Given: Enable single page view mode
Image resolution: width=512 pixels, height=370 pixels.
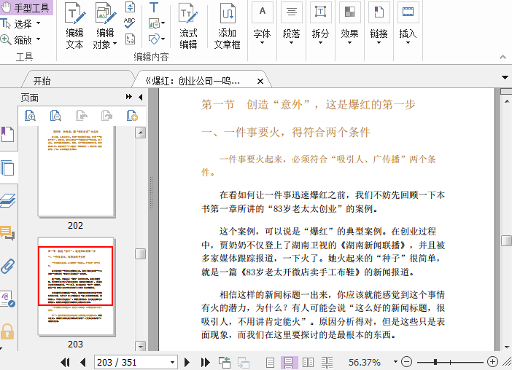Looking at the screenshot, I should click(x=271, y=362).
